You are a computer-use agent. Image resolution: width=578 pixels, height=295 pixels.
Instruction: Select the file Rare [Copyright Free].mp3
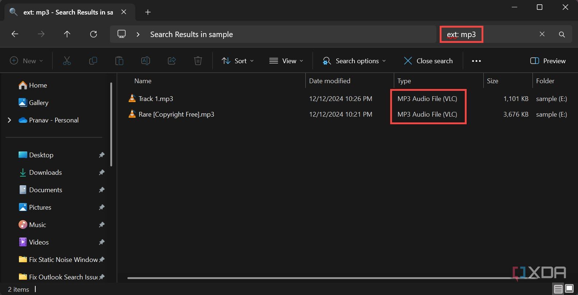(176, 114)
